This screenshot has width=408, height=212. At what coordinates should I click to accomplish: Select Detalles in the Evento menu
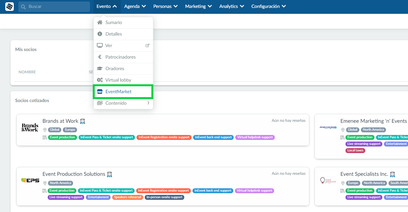(123, 34)
